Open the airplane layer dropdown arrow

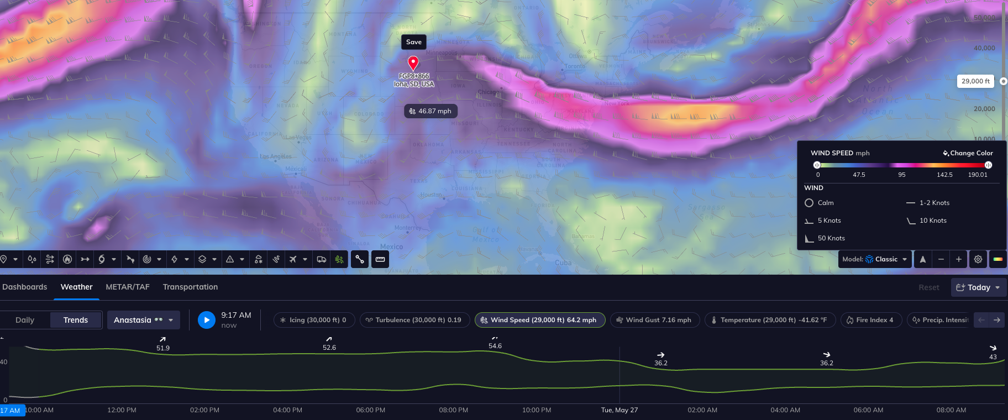(305, 259)
